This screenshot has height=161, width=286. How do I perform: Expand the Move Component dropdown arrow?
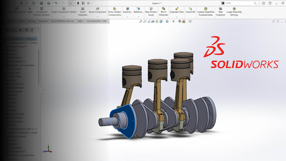point(98,17)
